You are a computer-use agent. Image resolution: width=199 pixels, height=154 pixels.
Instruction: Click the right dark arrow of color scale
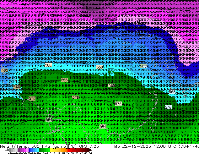(x=90, y=150)
